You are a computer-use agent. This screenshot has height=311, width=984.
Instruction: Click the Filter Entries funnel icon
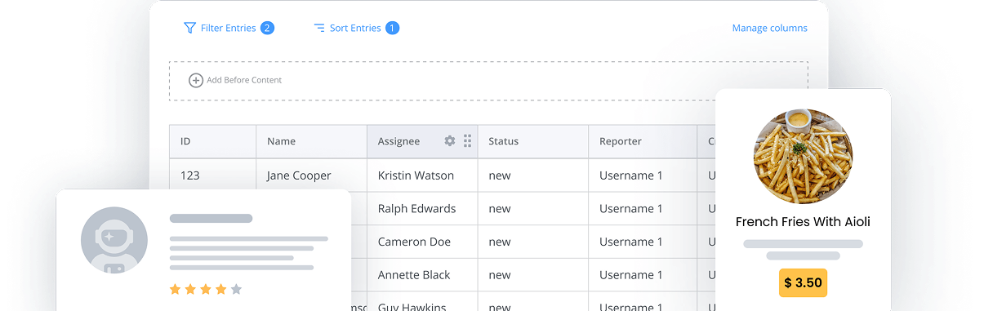point(189,28)
